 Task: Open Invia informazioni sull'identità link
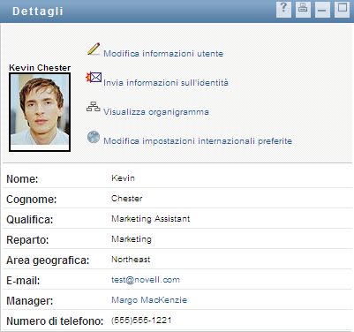click(166, 82)
